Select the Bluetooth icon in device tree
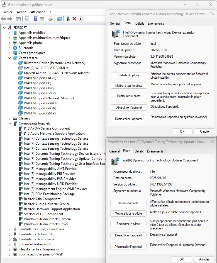Screen dimensions: 217x263 (15, 48)
